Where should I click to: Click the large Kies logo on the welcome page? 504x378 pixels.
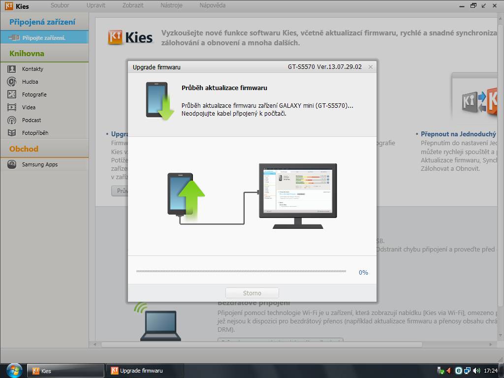point(130,37)
